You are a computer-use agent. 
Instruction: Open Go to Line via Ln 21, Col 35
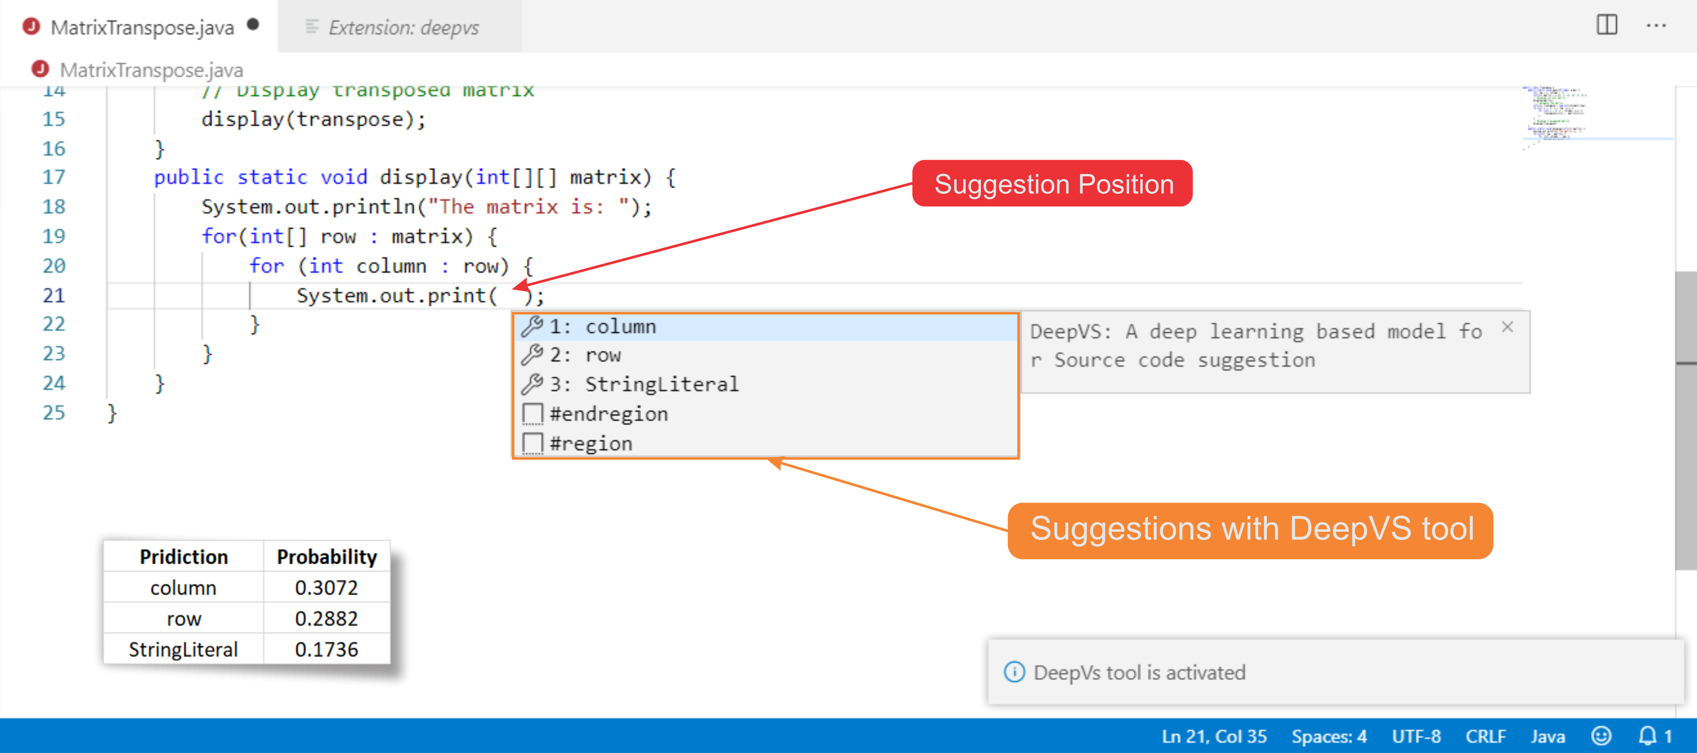1213,736
